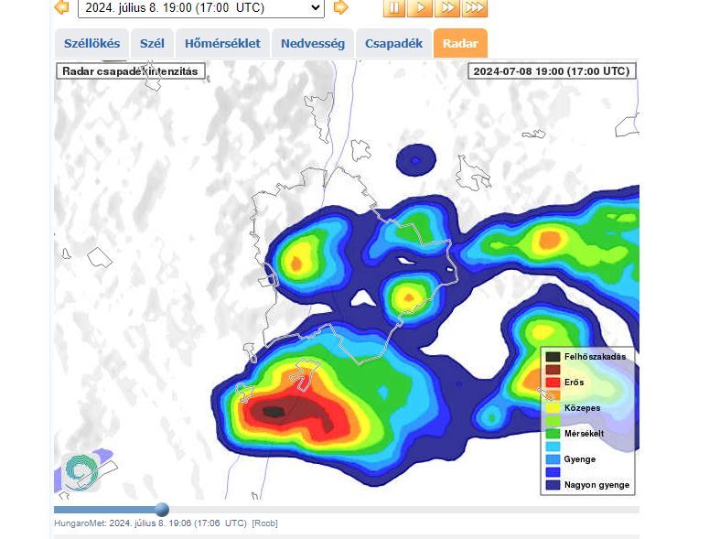Switch to the Szél tab
The height and width of the screenshot is (539, 709).
click(152, 44)
